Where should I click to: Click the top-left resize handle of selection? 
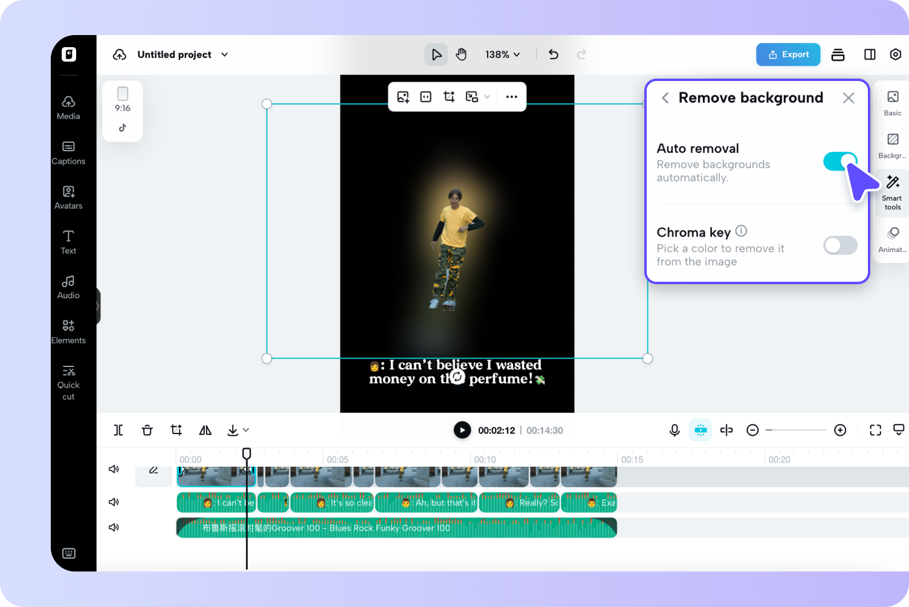[267, 104]
